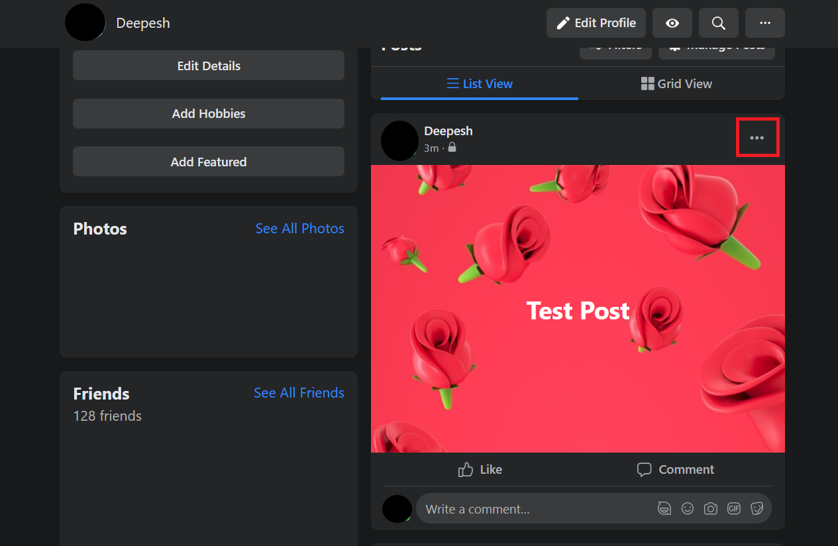
Task: Click the Add Featured button
Action: click(209, 162)
